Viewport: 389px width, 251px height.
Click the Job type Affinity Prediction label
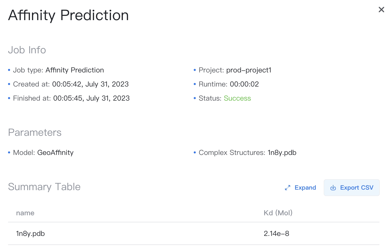[x=58, y=70]
